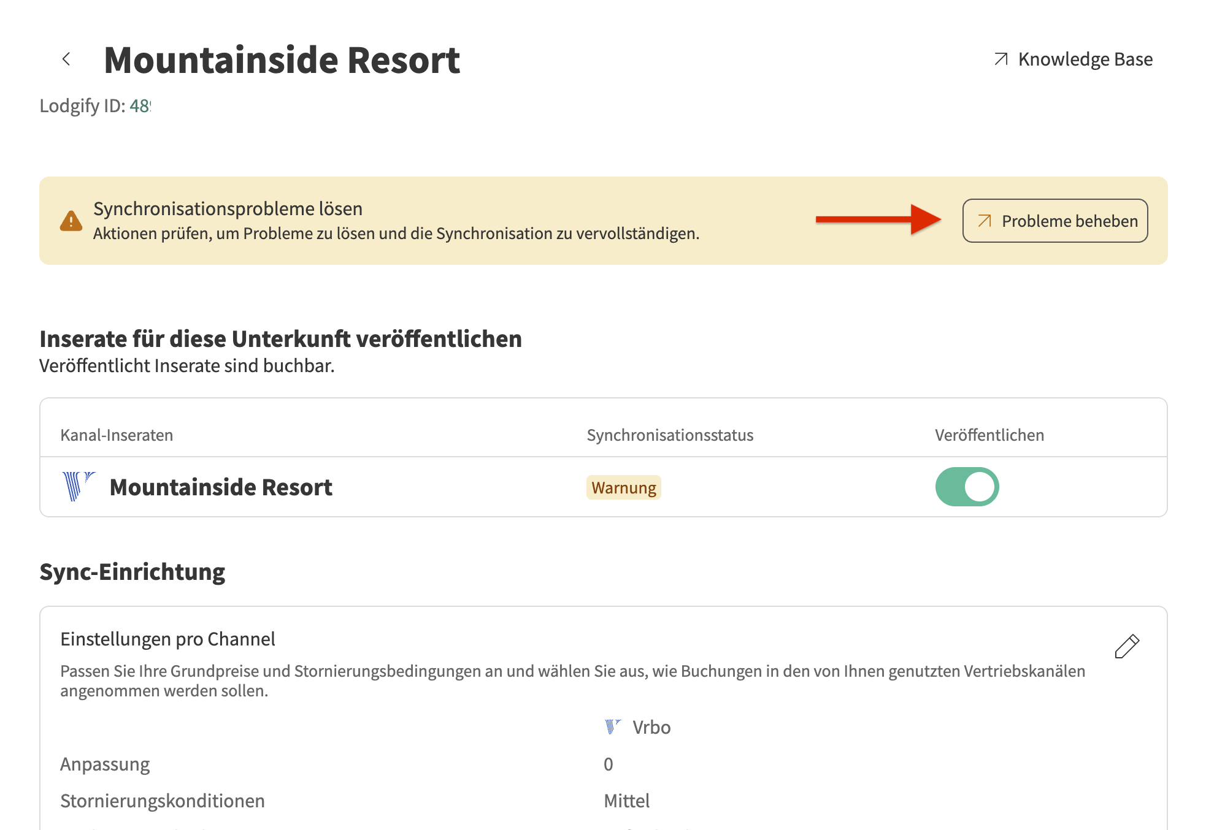The width and height of the screenshot is (1206, 830).
Task: Click the Vrbo column label
Action: [x=651, y=728]
